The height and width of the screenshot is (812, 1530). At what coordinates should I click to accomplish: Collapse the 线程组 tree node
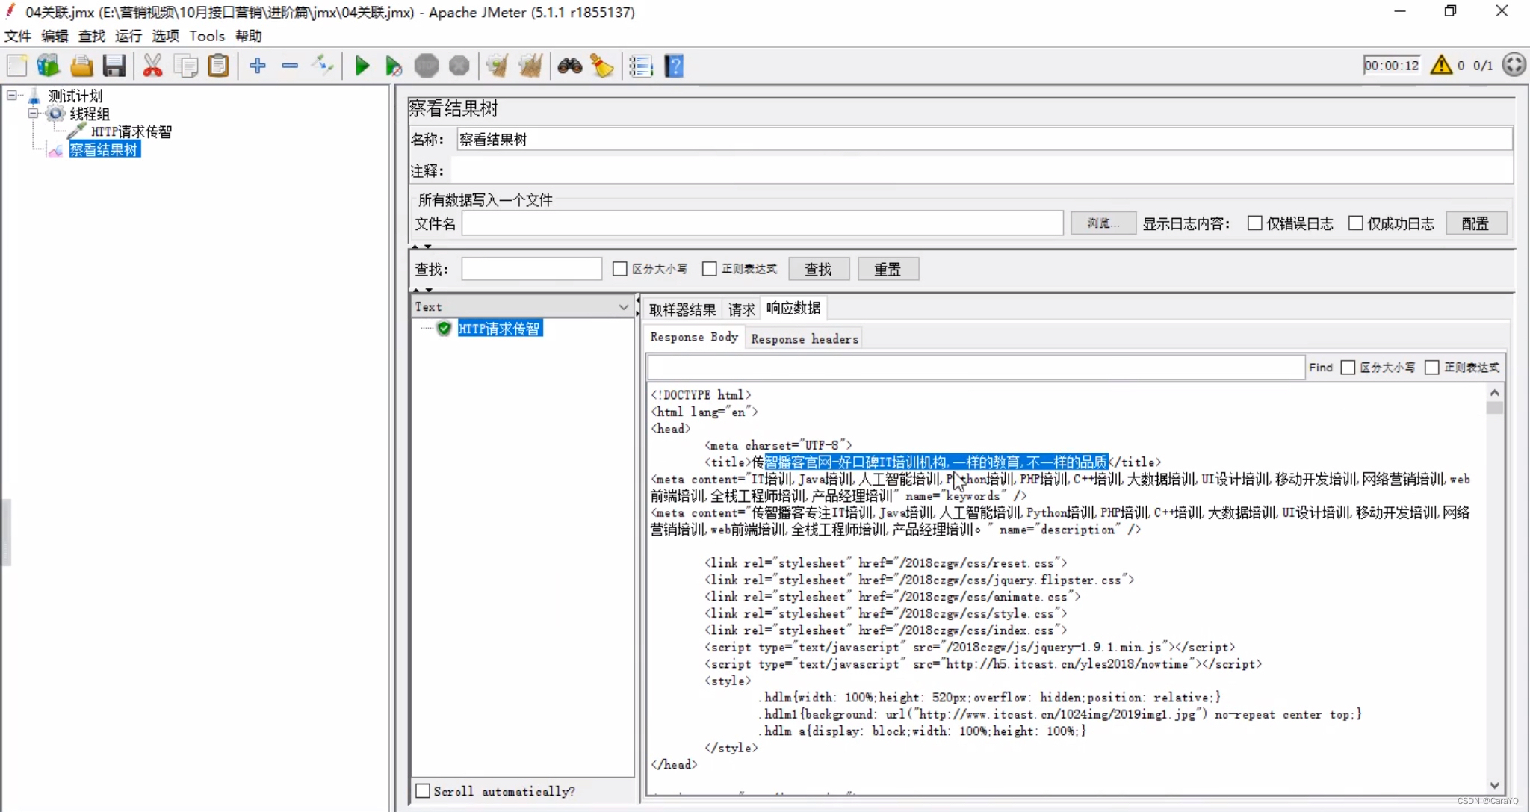click(x=33, y=114)
